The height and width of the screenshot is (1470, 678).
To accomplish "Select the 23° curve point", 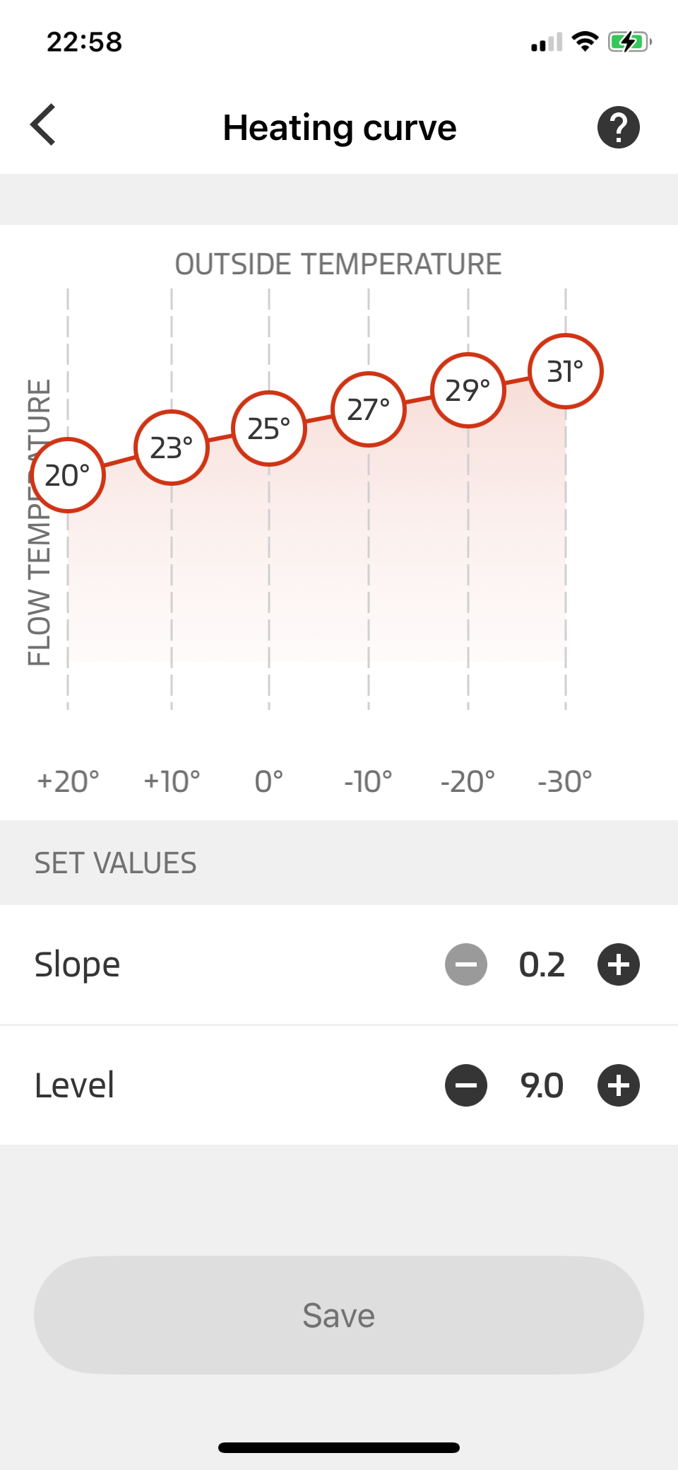I will 172,448.
